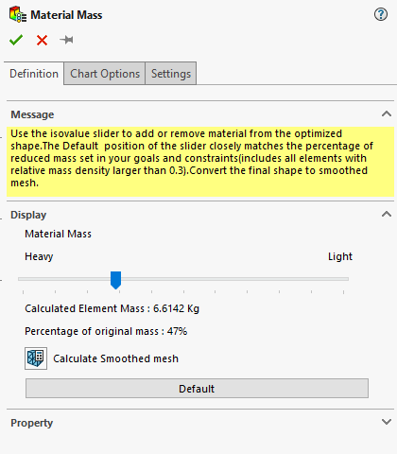The width and height of the screenshot is (397, 454).
Task: Open help via the question mark icon
Action: point(381,14)
